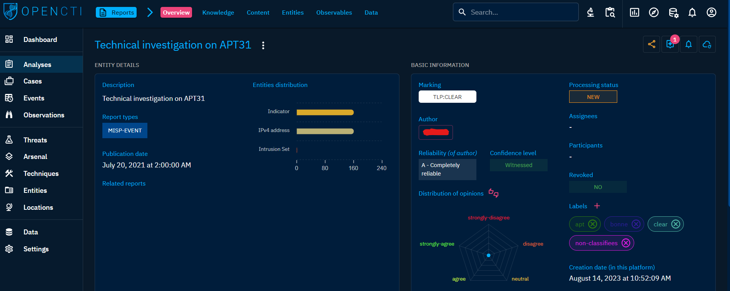Open the compass investigations icon in header
Screen dimensions: 730x291
653,12
